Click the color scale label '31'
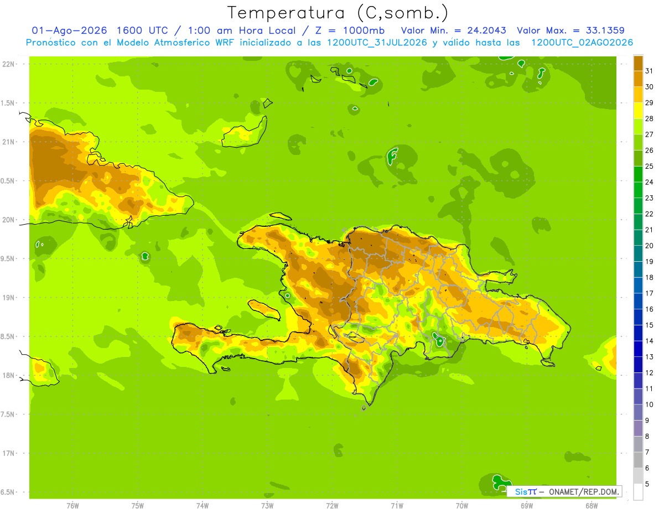Viewport: 664px width, 513px height. click(650, 71)
